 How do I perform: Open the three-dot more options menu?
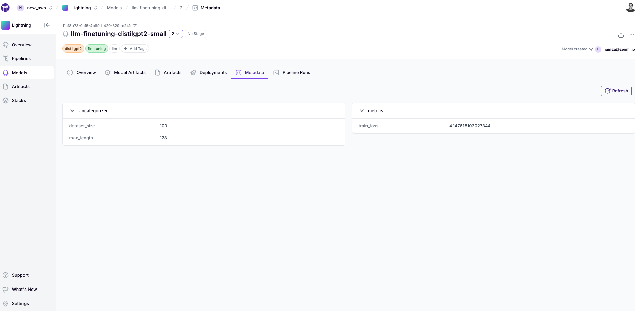click(631, 35)
